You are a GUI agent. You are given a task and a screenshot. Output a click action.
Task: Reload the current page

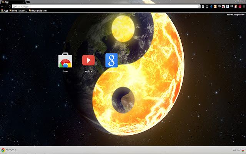(10, 7)
